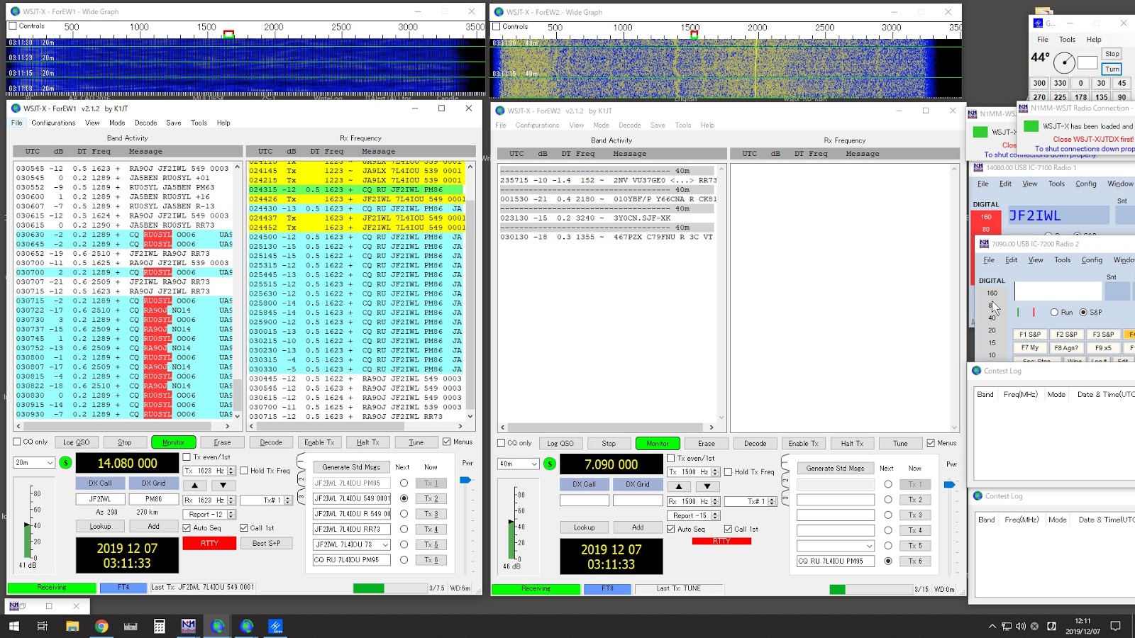Click Pwr slider handle in ForEW2
Screen dimensions: 1135x638
pos(949,485)
